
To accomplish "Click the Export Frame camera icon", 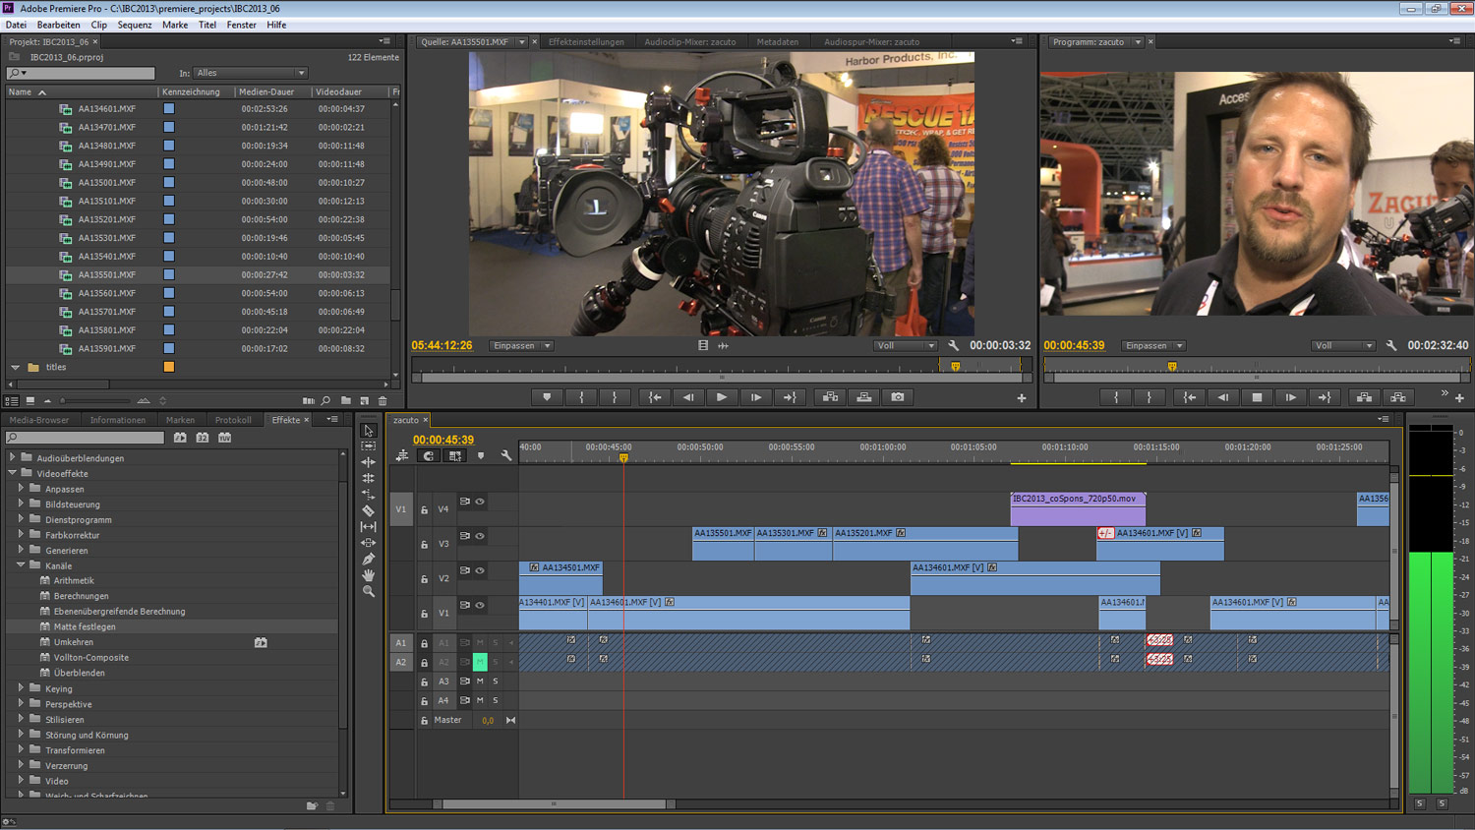I will tap(898, 397).
